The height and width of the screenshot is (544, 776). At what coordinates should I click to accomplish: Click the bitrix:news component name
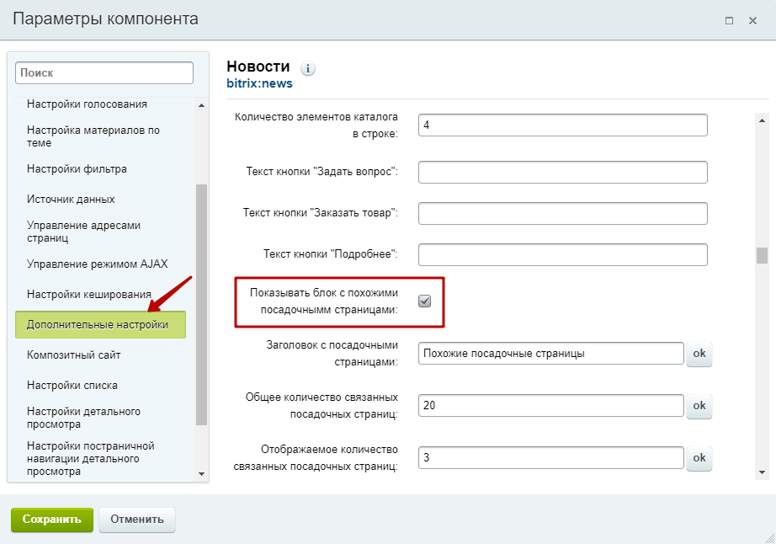click(260, 83)
